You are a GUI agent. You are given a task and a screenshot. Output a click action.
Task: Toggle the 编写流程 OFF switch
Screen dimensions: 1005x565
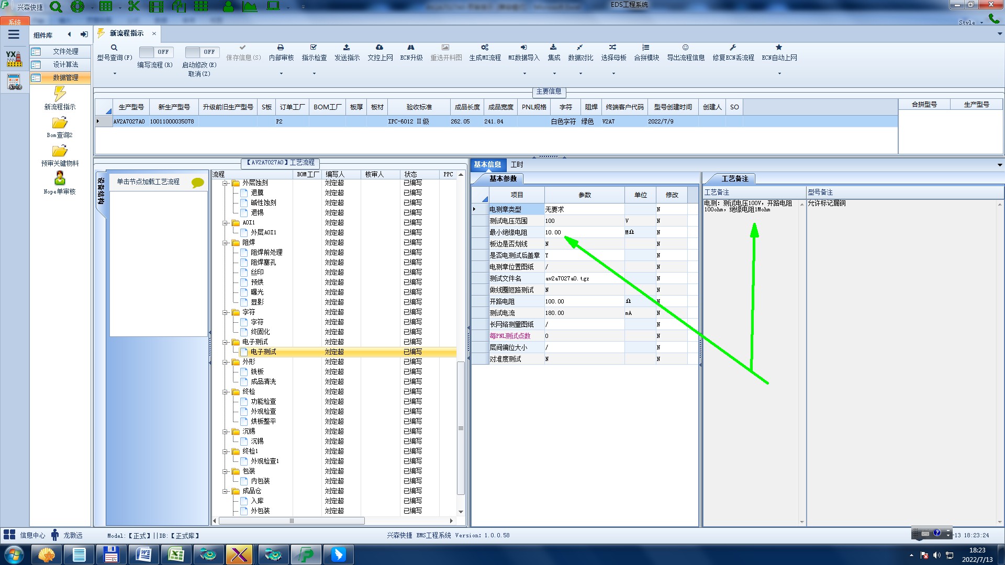click(x=155, y=52)
